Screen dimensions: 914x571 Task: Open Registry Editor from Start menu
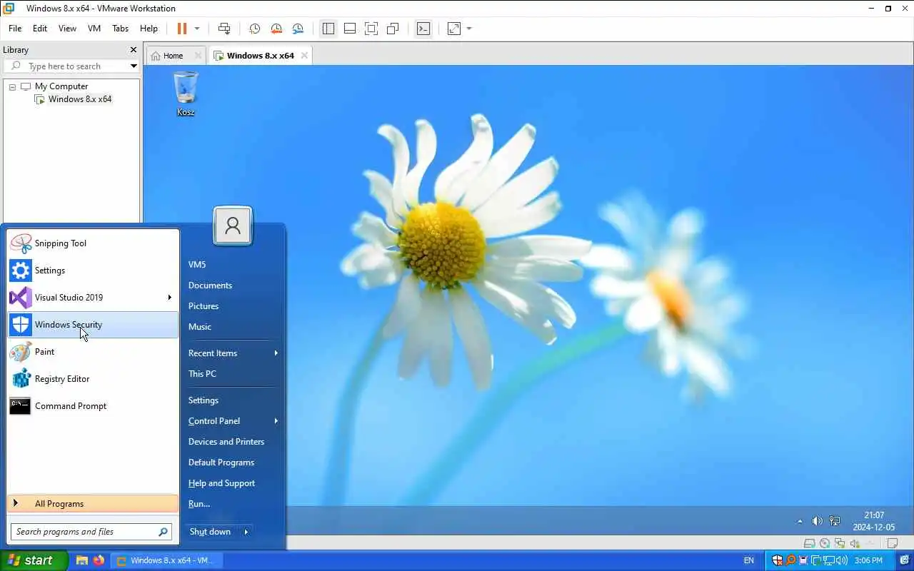click(93, 379)
